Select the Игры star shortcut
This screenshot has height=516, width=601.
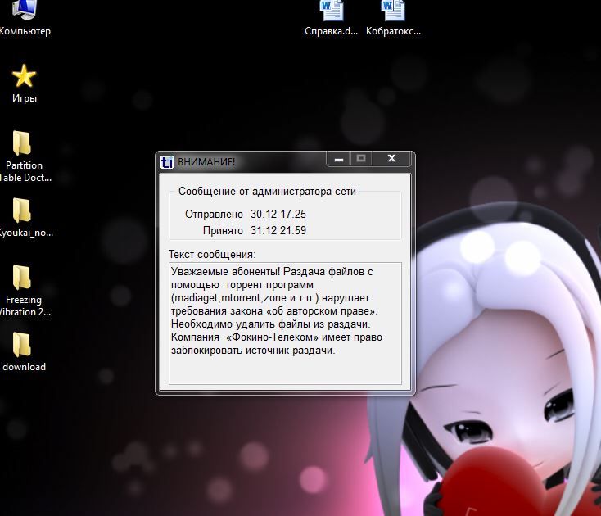tap(24, 76)
